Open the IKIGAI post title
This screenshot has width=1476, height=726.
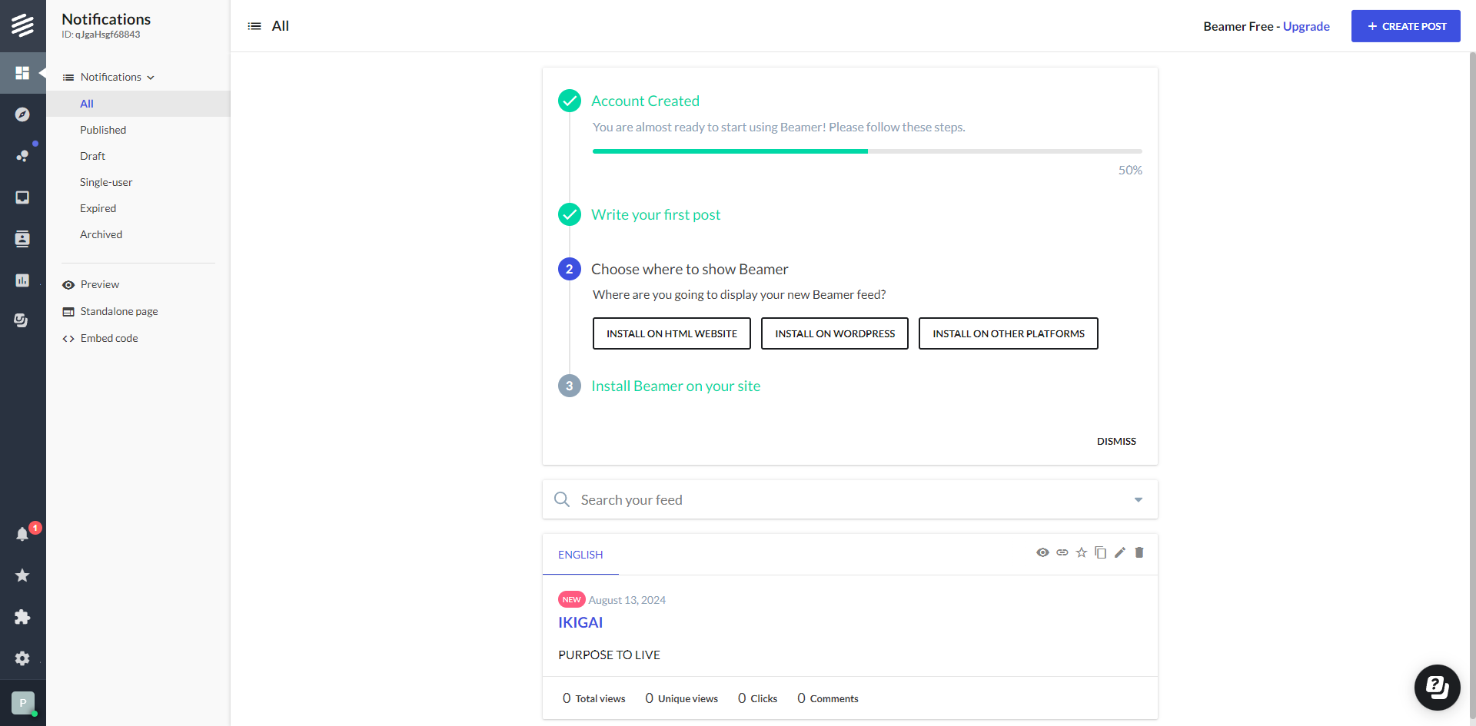580,622
